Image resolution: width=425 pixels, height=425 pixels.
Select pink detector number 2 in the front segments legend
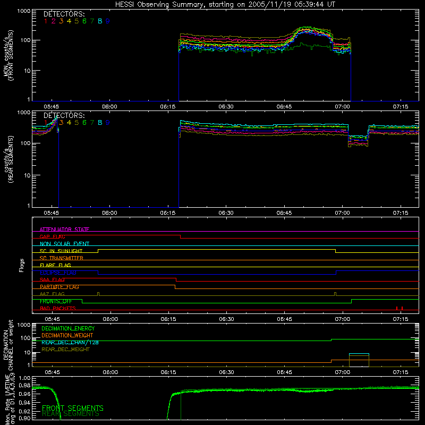coord(54,21)
